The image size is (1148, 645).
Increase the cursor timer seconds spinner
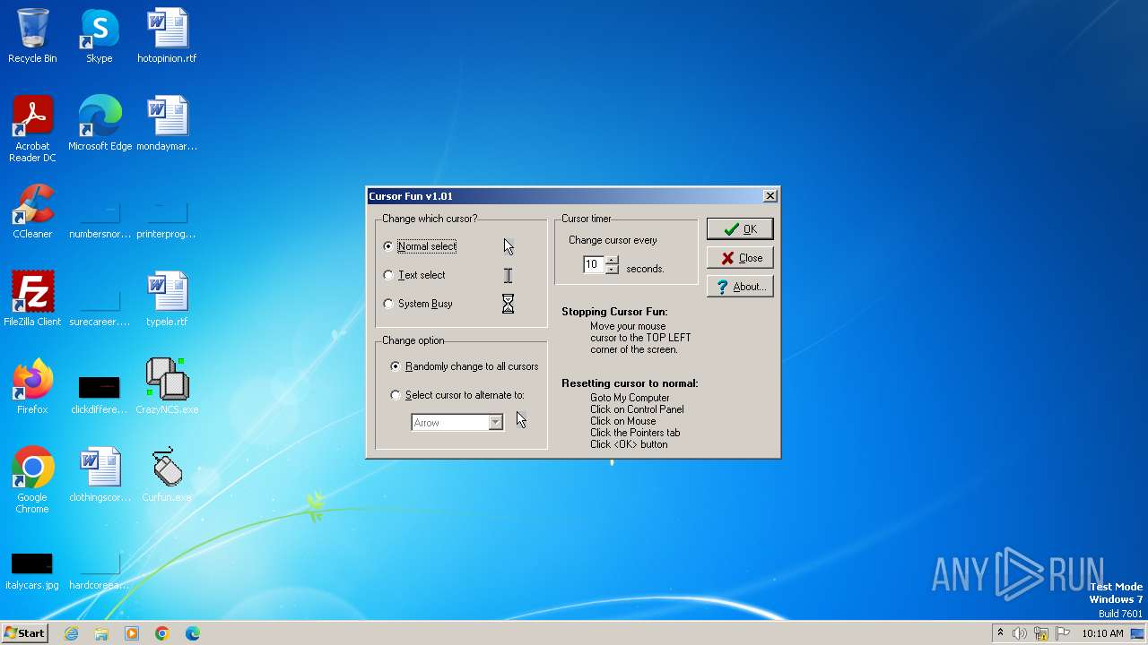[613, 261]
